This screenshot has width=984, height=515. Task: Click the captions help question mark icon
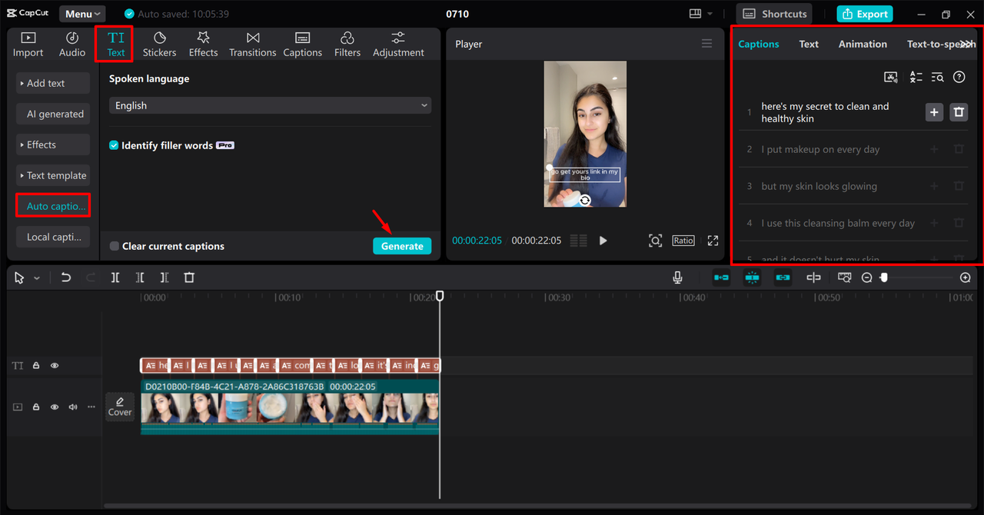click(x=959, y=77)
